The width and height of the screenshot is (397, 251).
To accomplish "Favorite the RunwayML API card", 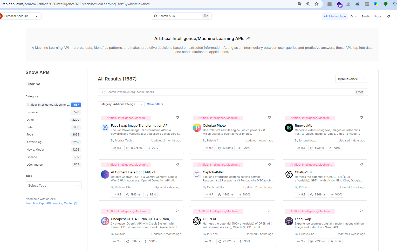I will point(361,118).
